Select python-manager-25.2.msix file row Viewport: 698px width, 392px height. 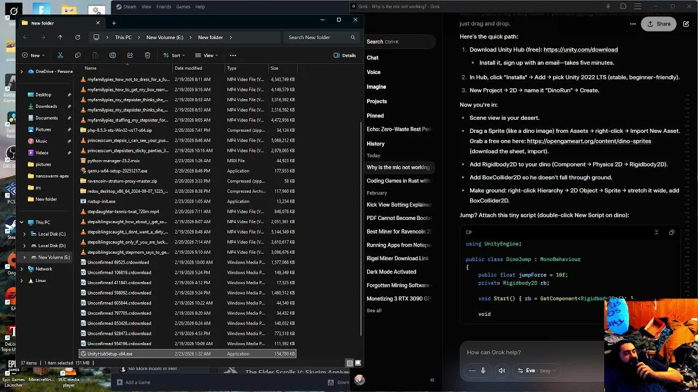pos(188,161)
